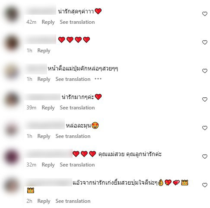
Task: Like the 39m comment using heart icon
Action: click(x=205, y=99)
